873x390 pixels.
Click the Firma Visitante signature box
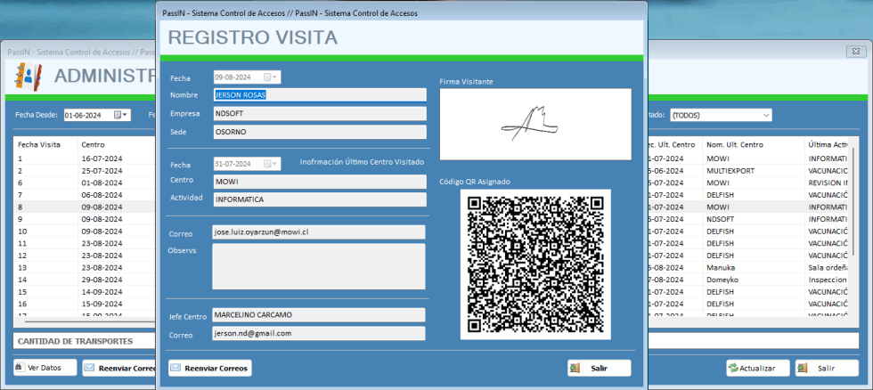pyautogui.click(x=535, y=124)
